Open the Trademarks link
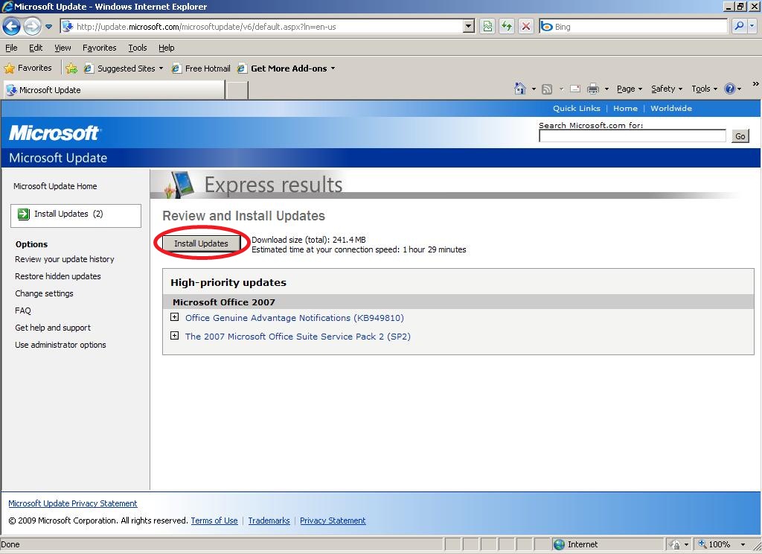 (x=269, y=520)
